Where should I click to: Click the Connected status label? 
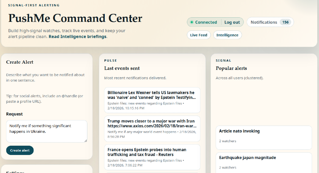coord(206,22)
